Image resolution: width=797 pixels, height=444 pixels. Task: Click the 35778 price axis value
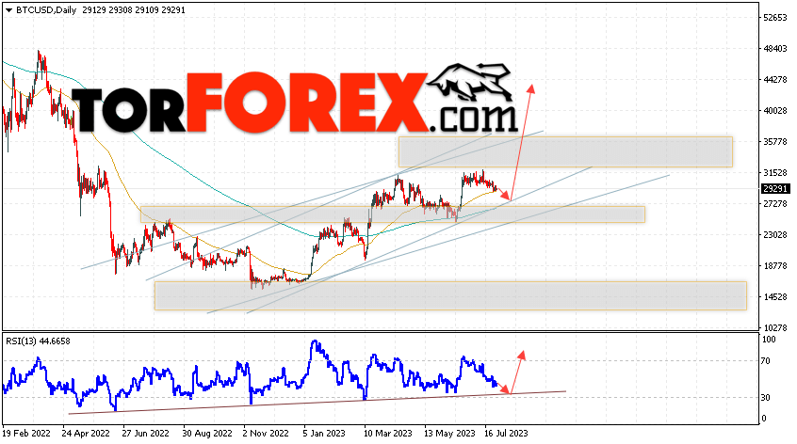[775, 142]
